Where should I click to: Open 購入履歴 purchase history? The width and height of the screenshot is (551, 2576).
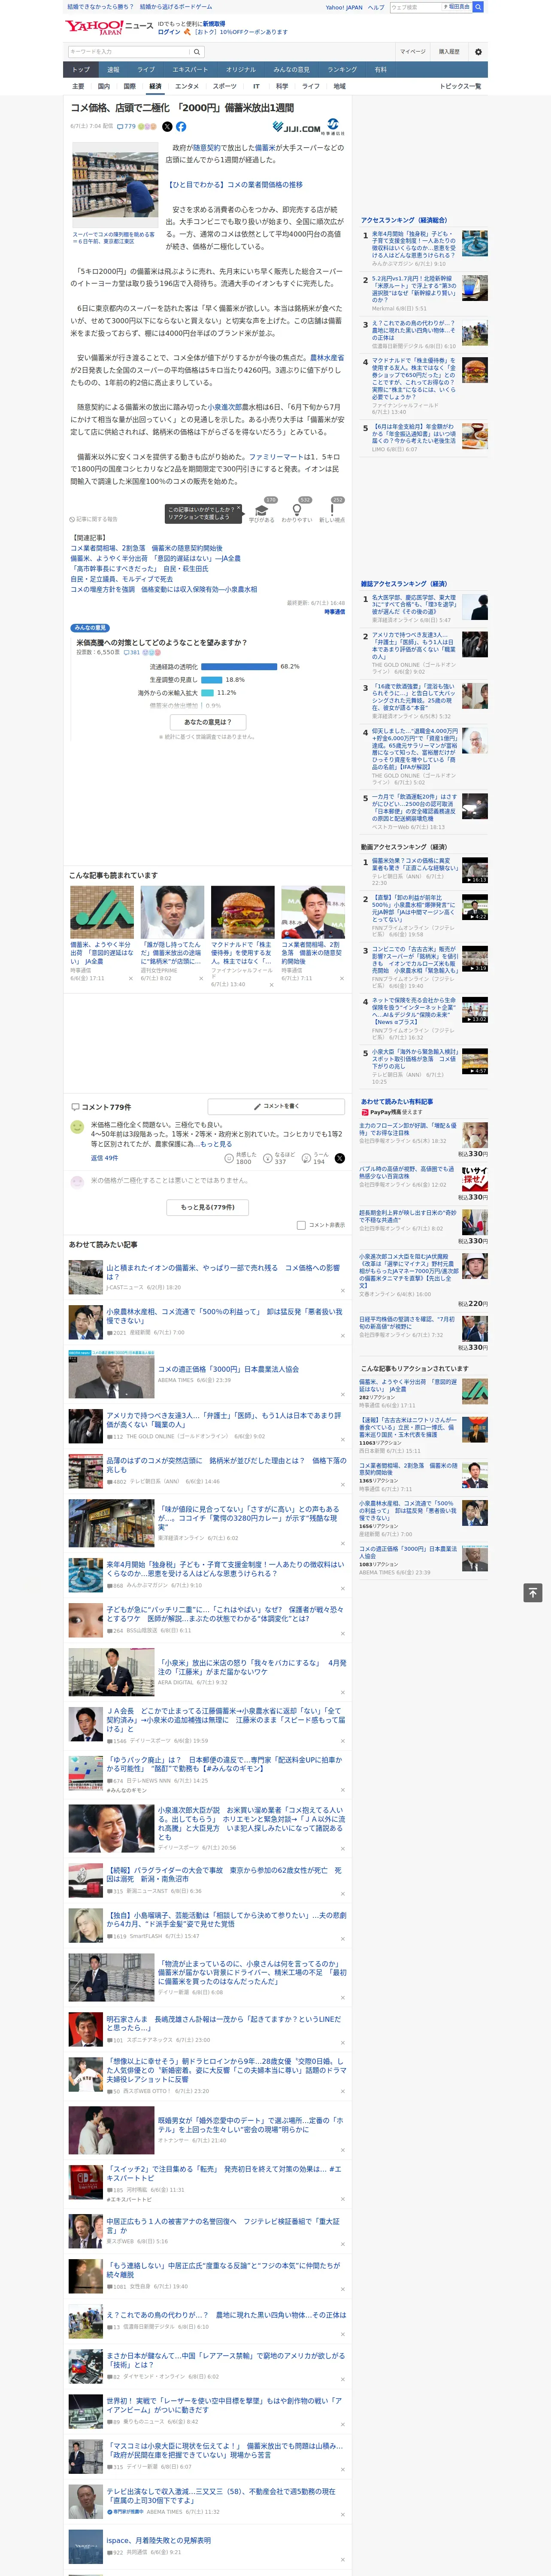(449, 52)
